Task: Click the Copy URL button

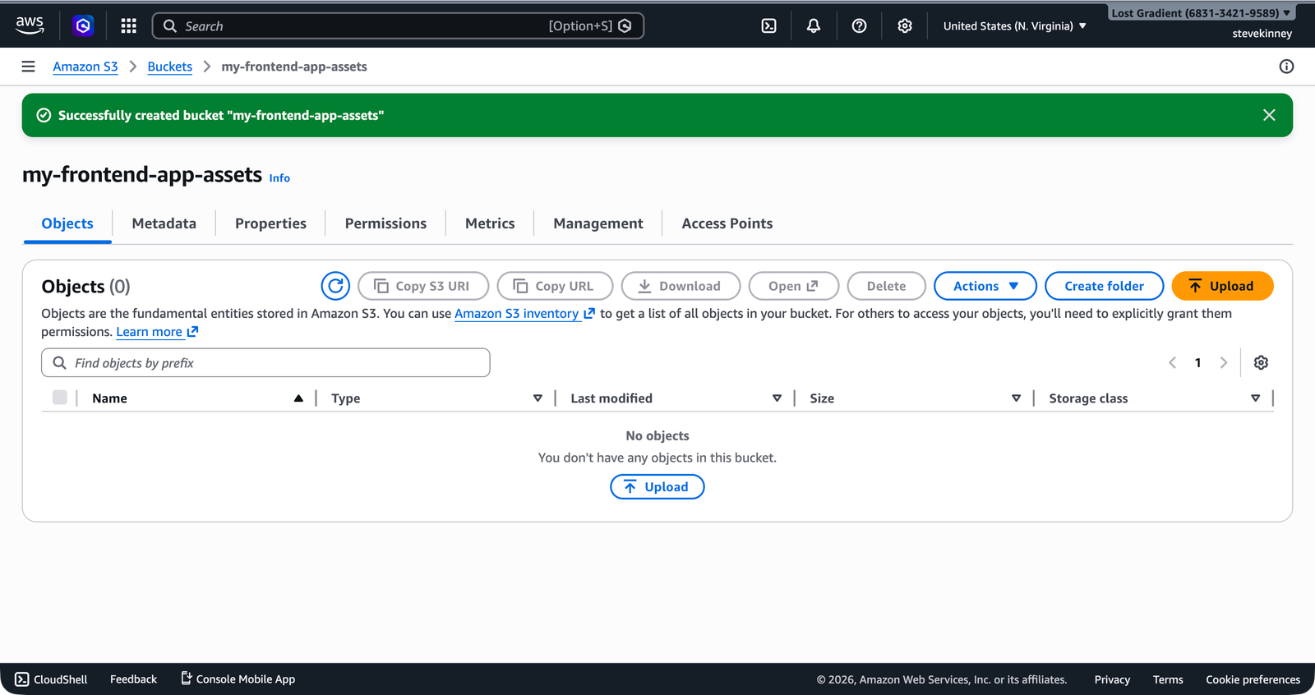Action: click(x=555, y=286)
